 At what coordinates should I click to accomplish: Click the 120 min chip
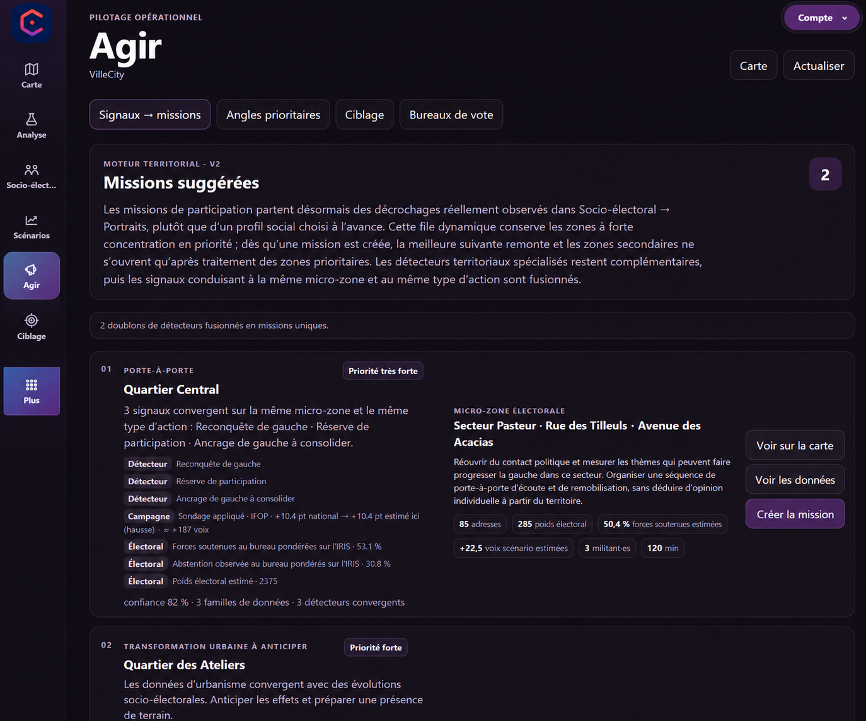pyautogui.click(x=663, y=548)
